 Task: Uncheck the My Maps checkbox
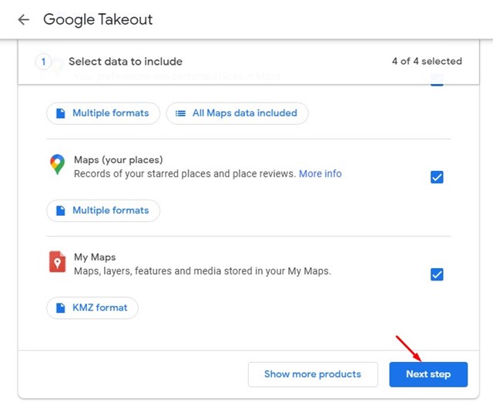[x=437, y=274]
